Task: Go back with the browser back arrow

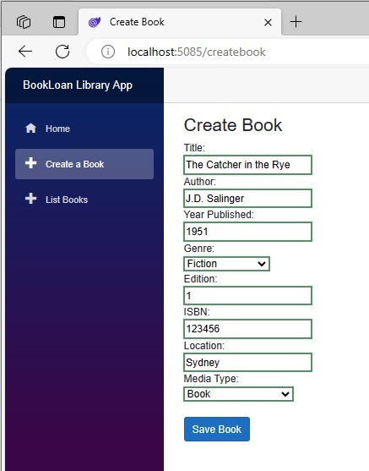Action: tap(25, 52)
